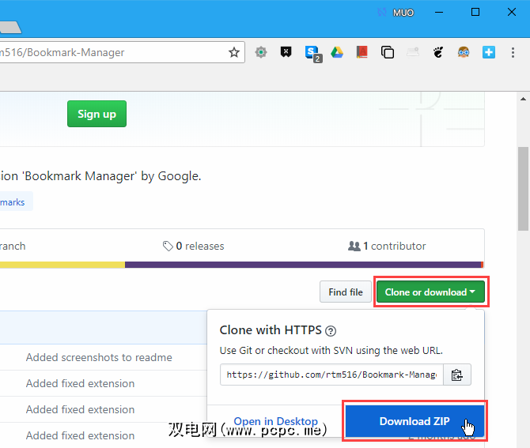Click the branch count link

(x=13, y=246)
